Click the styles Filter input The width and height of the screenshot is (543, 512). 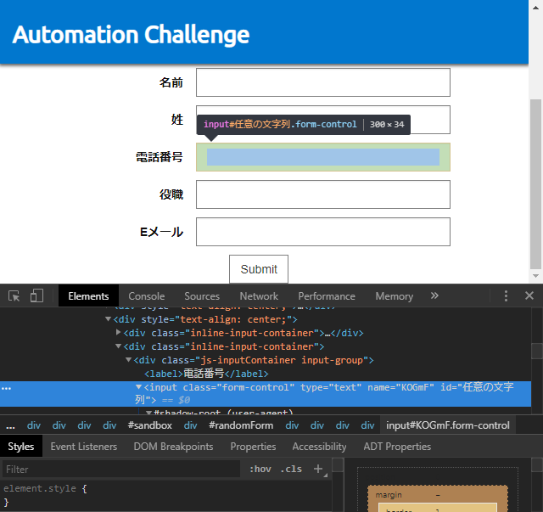[121, 469]
